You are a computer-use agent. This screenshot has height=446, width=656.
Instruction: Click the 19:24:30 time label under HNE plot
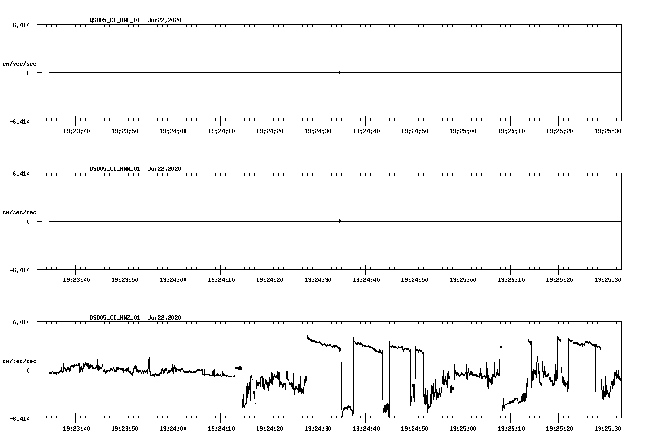point(318,131)
